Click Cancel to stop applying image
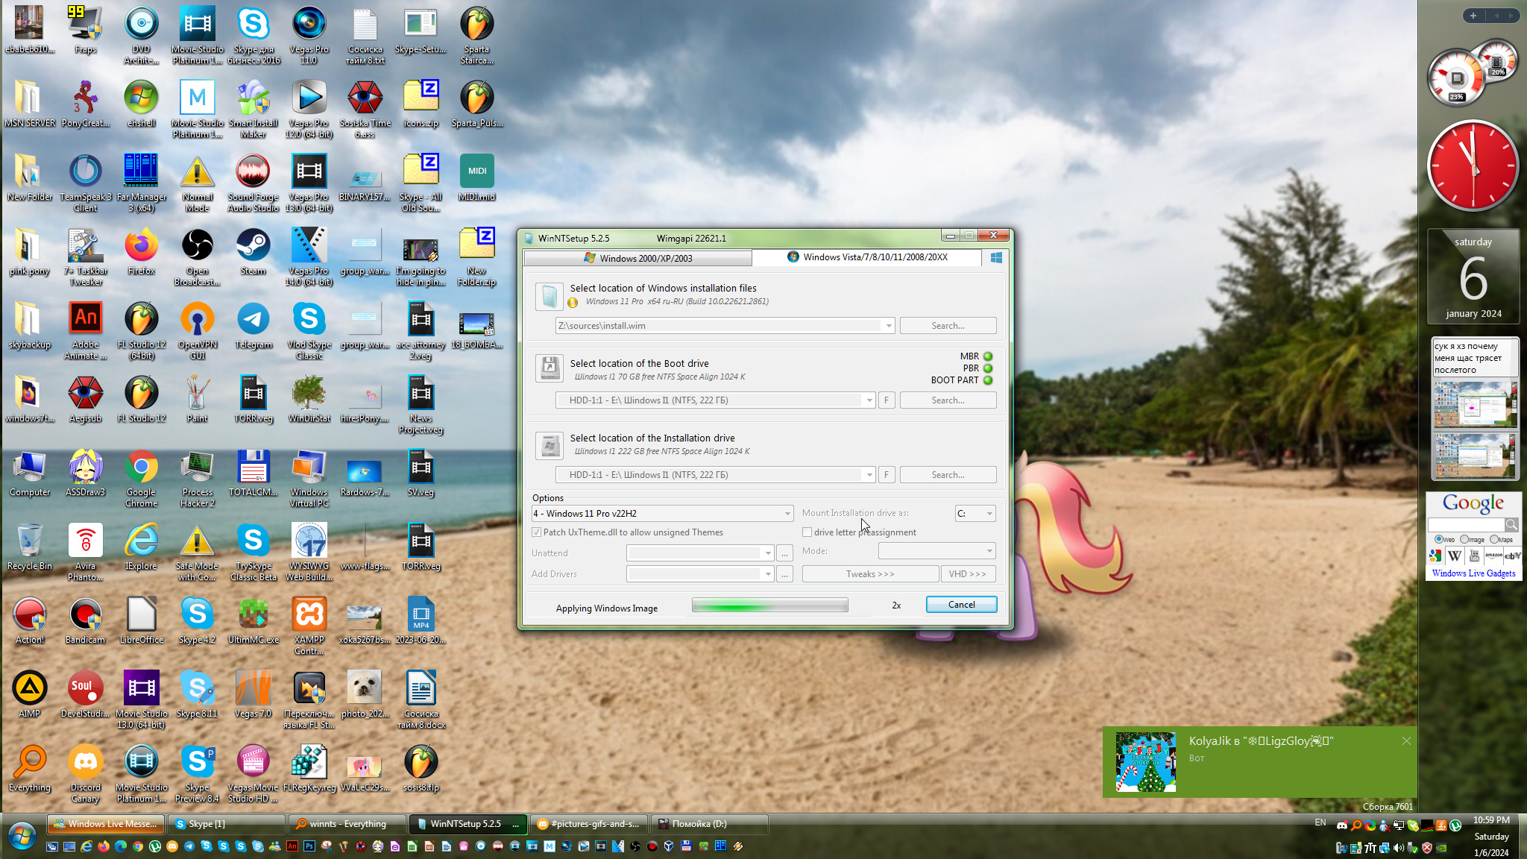Viewport: 1527px width, 859px height. pyautogui.click(x=961, y=605)
